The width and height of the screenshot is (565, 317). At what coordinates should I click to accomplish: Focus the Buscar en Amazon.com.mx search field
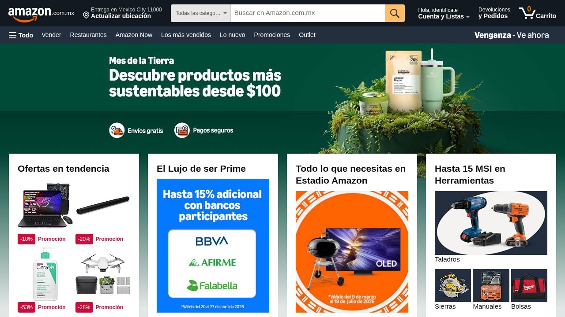(308, 13)
